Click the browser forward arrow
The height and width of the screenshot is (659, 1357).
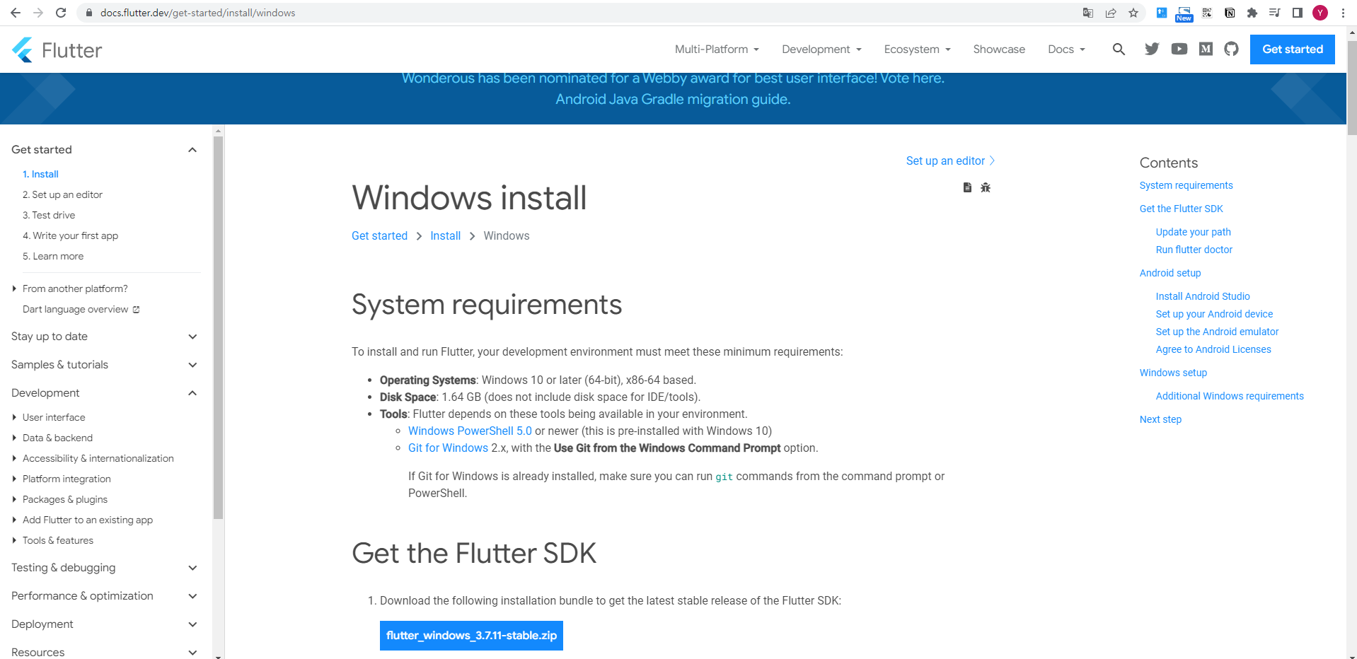coord(38,13)
